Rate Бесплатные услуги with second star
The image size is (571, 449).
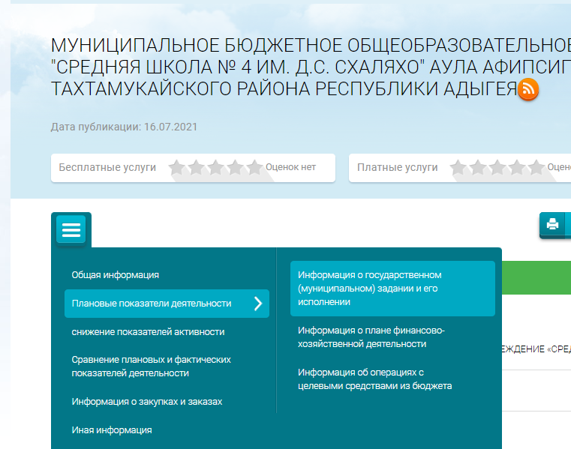point(197,167)
